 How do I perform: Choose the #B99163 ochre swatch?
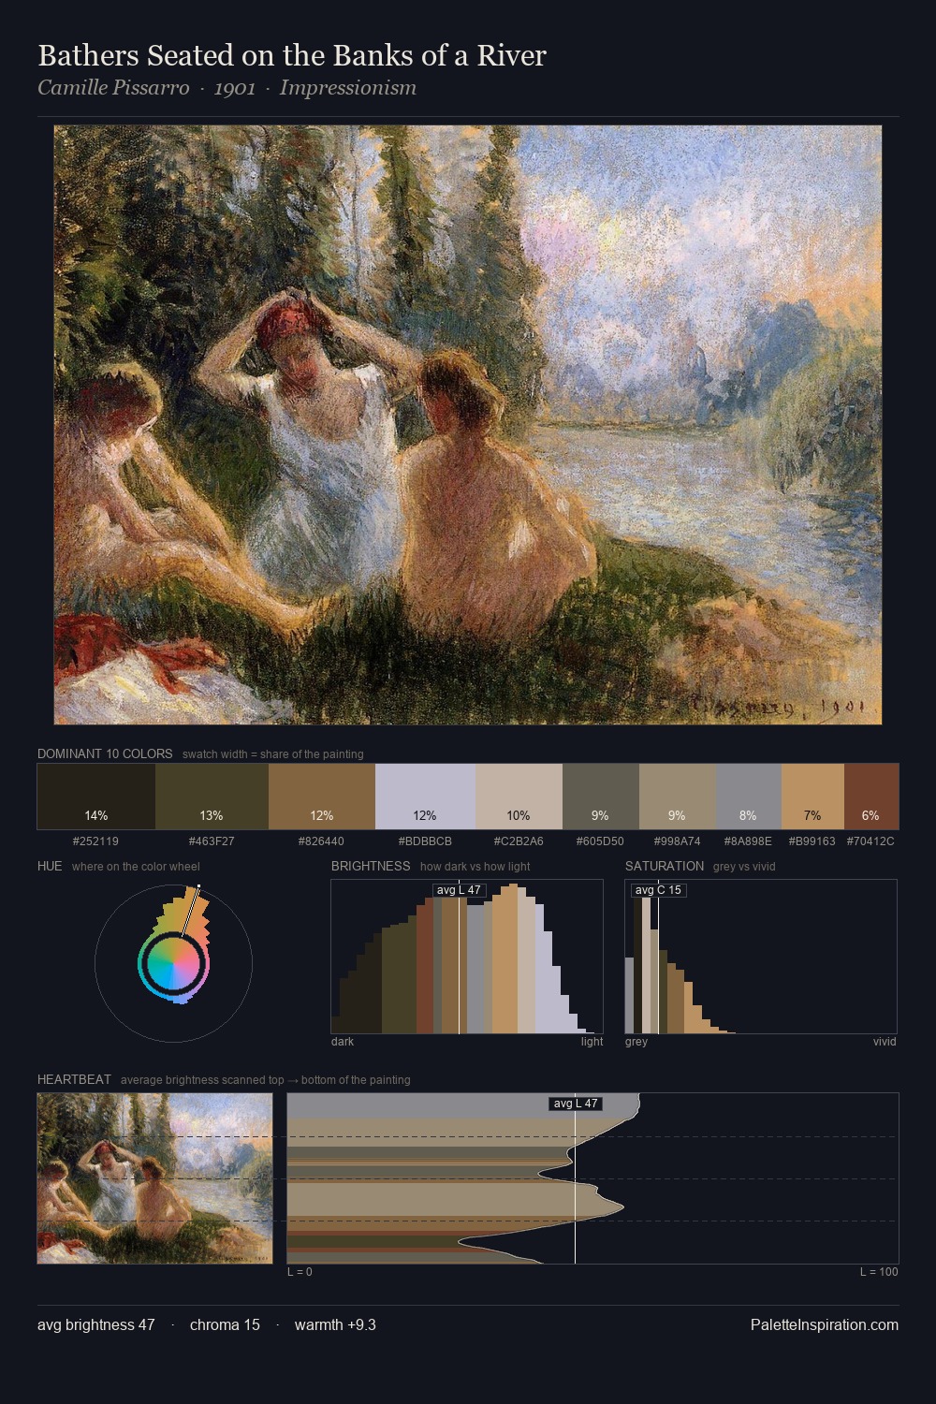click(812, 797)
